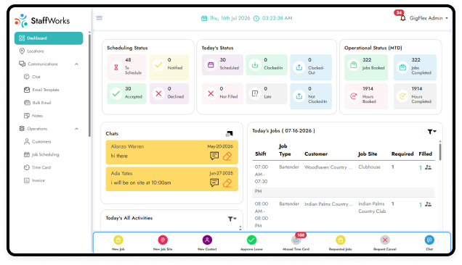Viewport: 462px width, 265px height.
Task: Click the Indian Palms Country customer cell
Action: pos(328,204)
